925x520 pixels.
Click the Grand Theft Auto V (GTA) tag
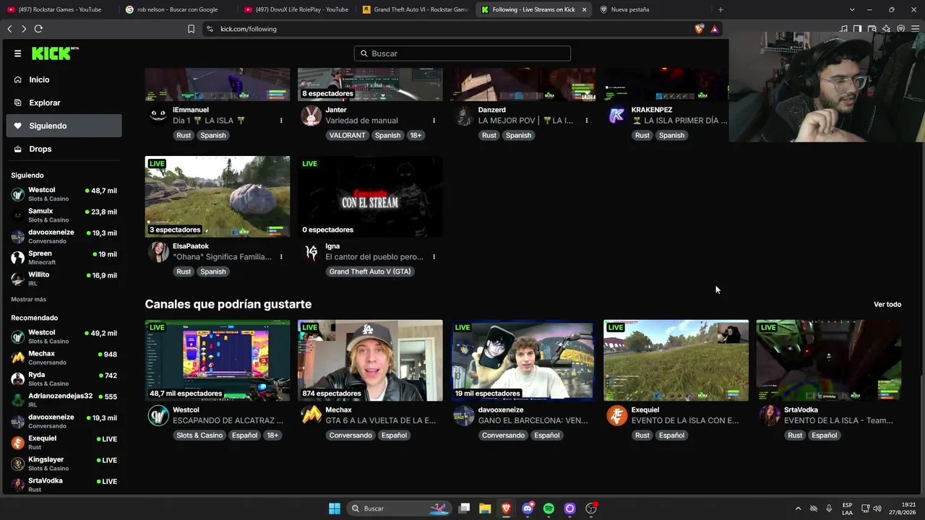370,272
